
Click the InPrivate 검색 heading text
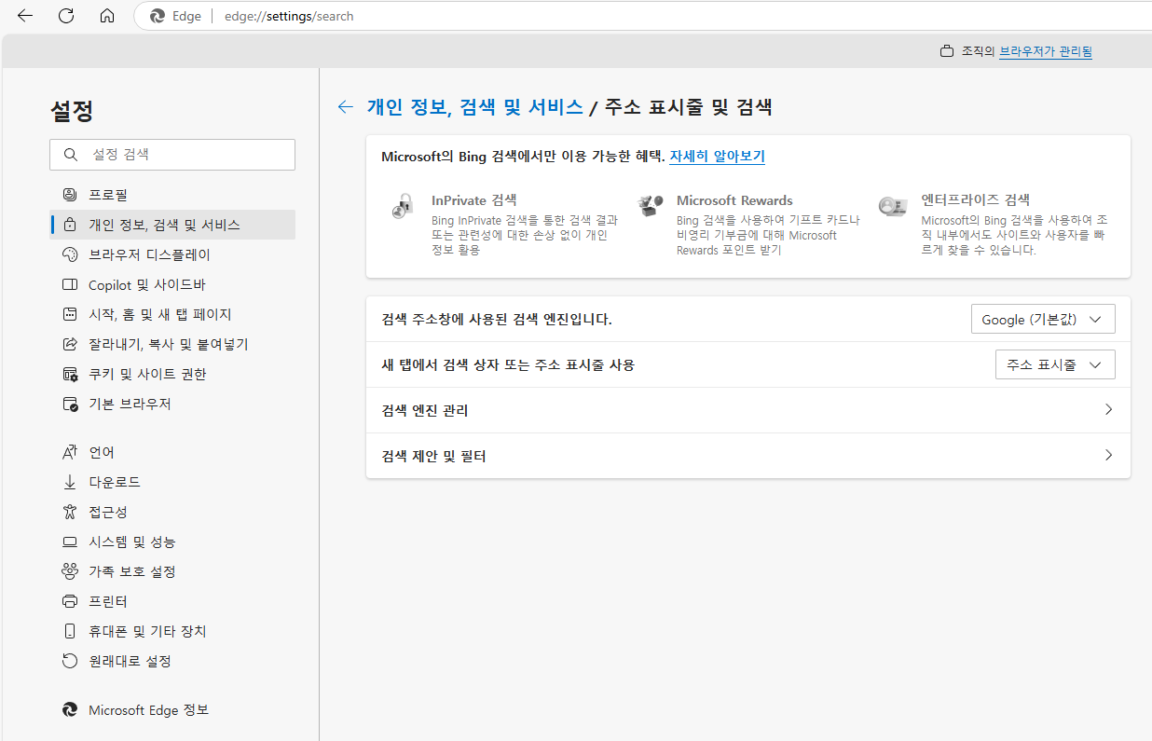pyautogui.click(x=473, y=200)
